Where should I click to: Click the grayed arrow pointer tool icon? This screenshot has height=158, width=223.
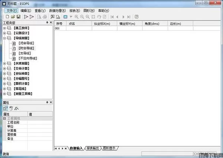[x=71, y=17]
